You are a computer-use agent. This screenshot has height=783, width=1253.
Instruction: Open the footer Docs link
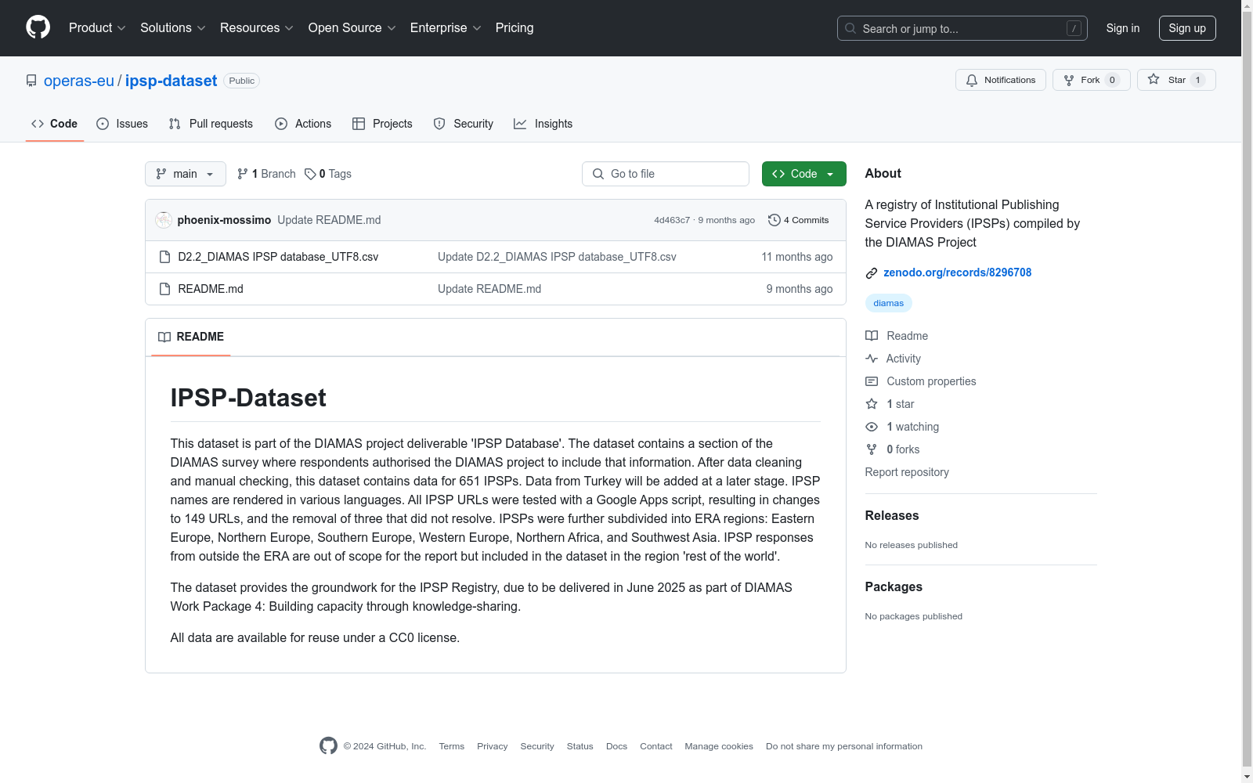click(617, 746)
